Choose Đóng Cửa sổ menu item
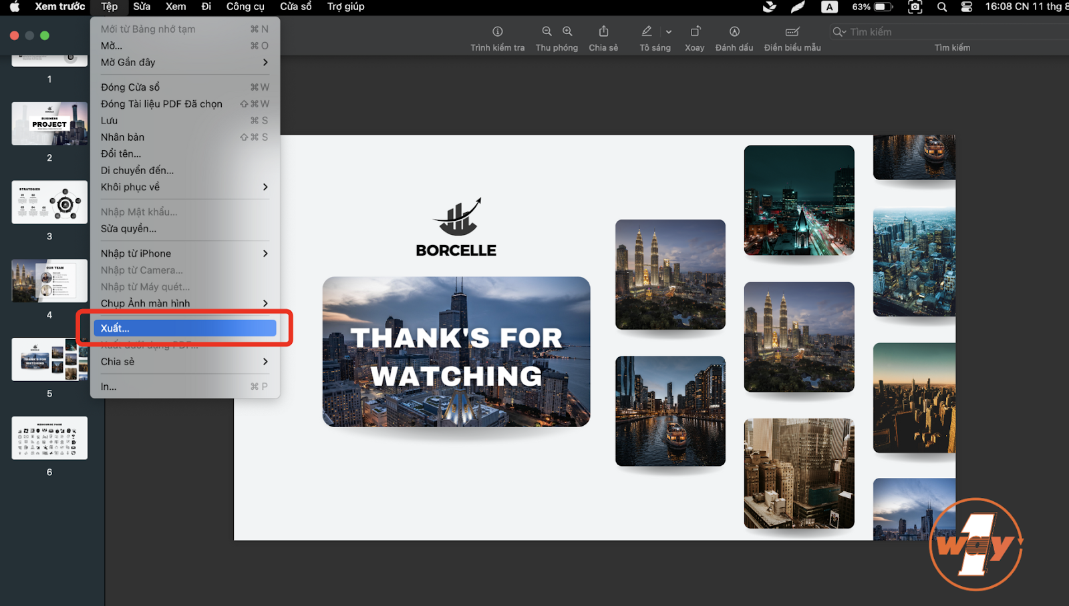This screenshot has width=1069, height=606. (185, 87)
